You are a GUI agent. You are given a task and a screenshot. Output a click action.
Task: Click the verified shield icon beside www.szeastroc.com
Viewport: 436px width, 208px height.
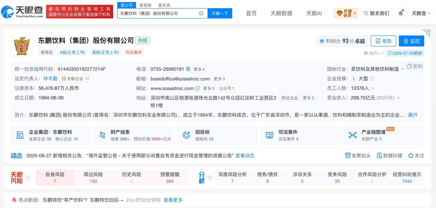[x=198, y=89]
